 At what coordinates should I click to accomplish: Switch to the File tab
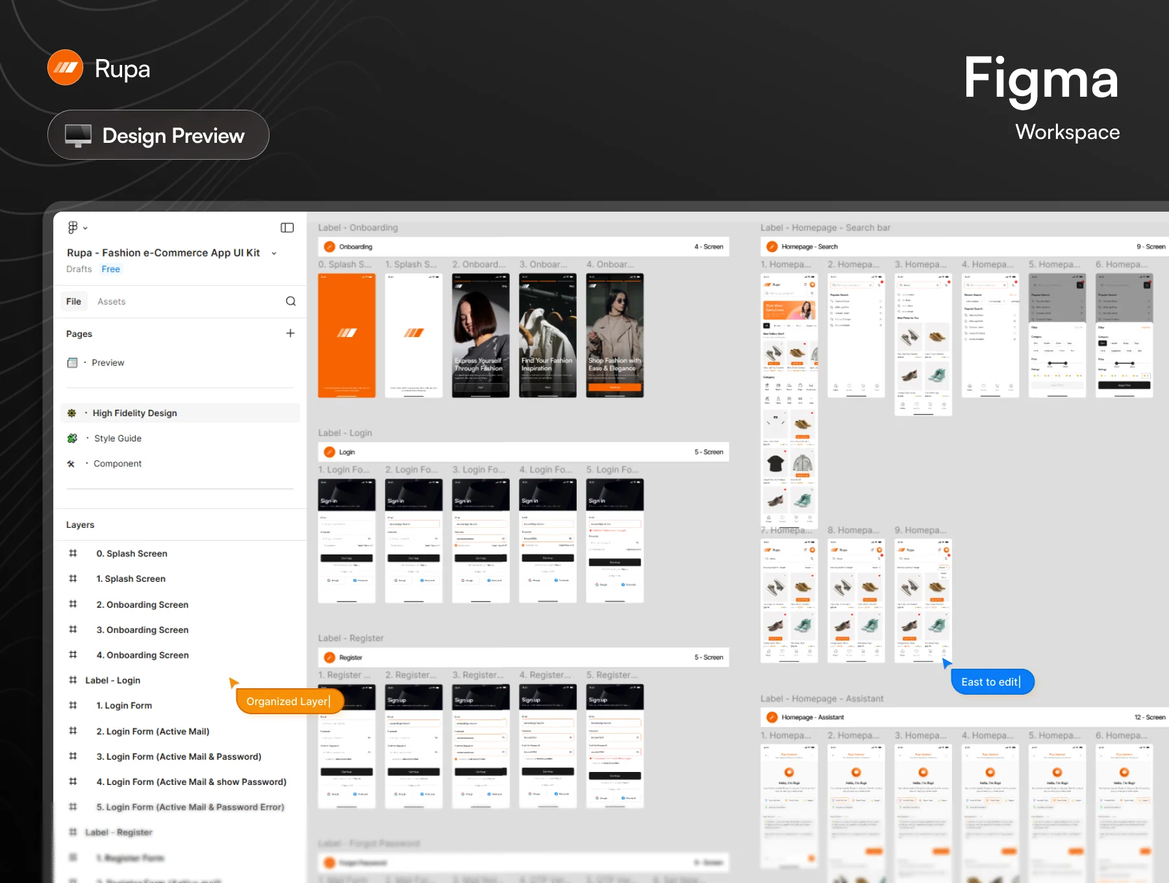pyautogui.click(x=73, y=301)
